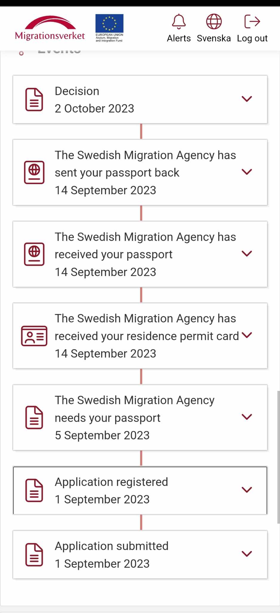
Task: Click the page scrollbar on the right edge
Action: tap(278, 457)
